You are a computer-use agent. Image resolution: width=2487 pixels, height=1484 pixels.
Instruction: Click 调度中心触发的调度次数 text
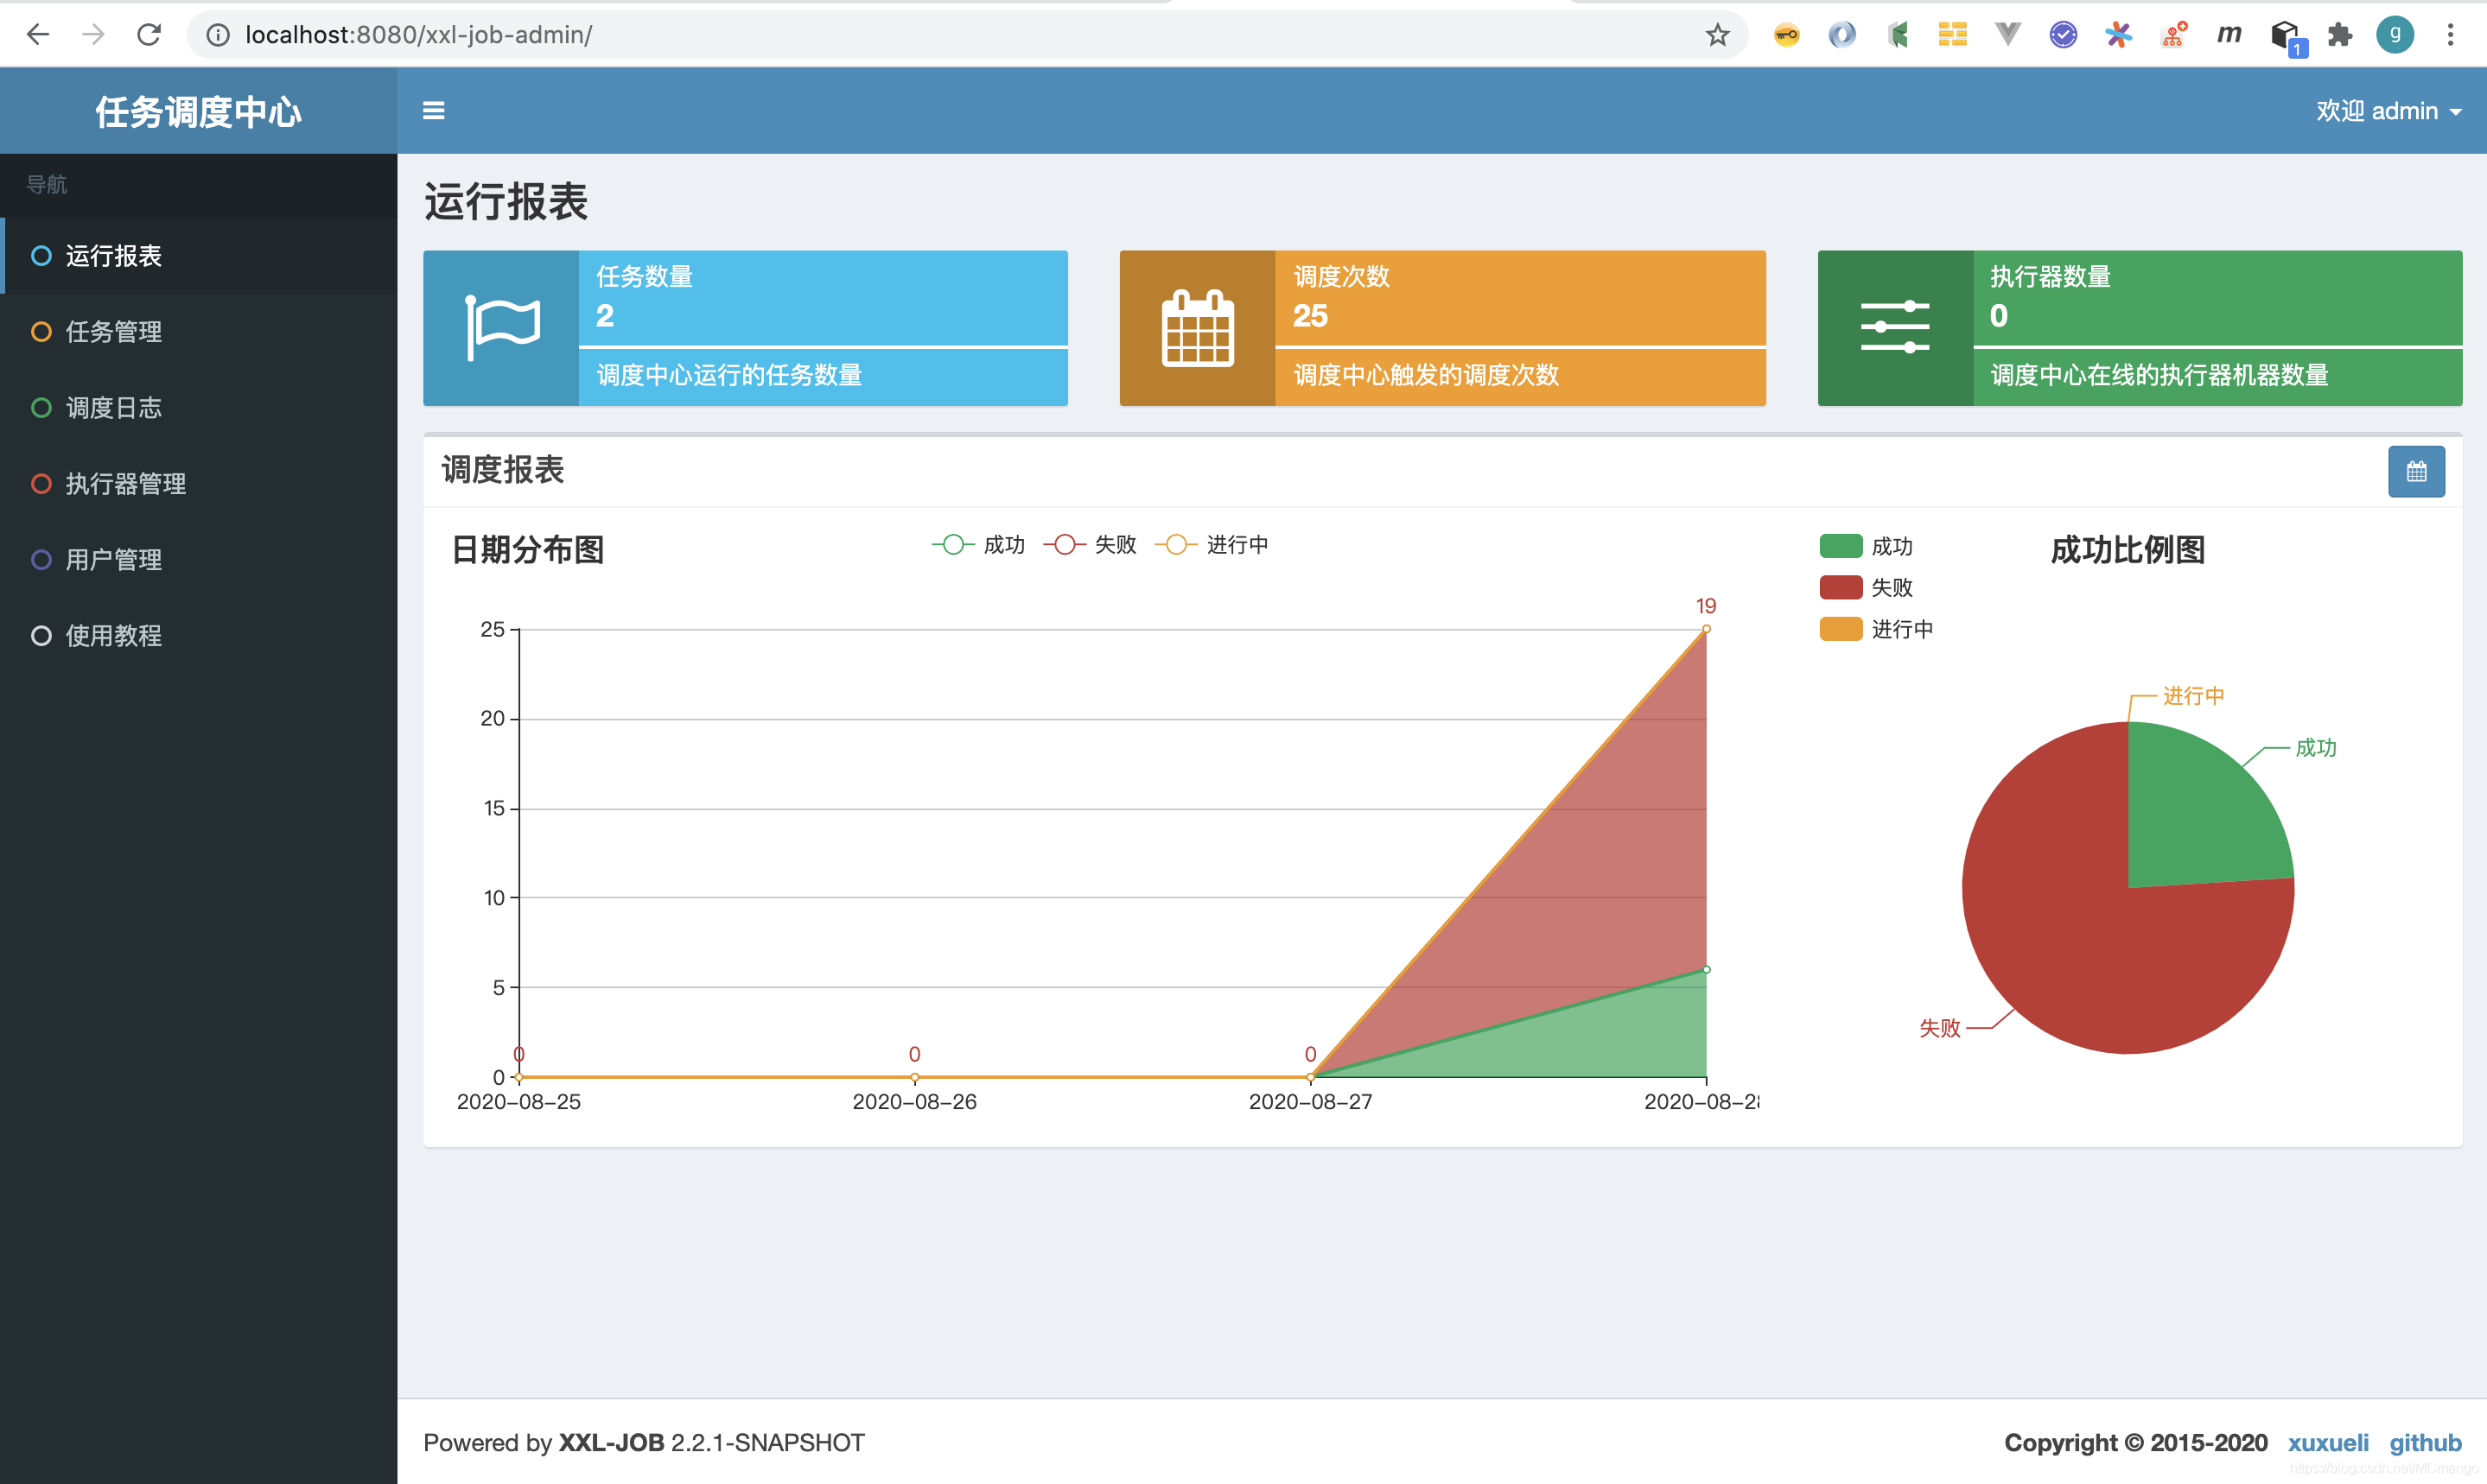click(x=1426, y=375)
